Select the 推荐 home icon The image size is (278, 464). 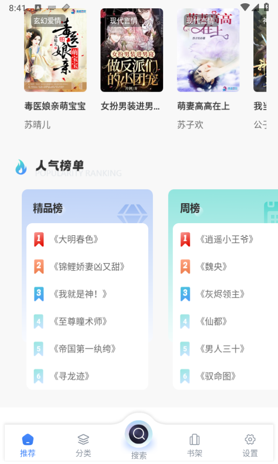pyautogui.click(x=28, y=439)
